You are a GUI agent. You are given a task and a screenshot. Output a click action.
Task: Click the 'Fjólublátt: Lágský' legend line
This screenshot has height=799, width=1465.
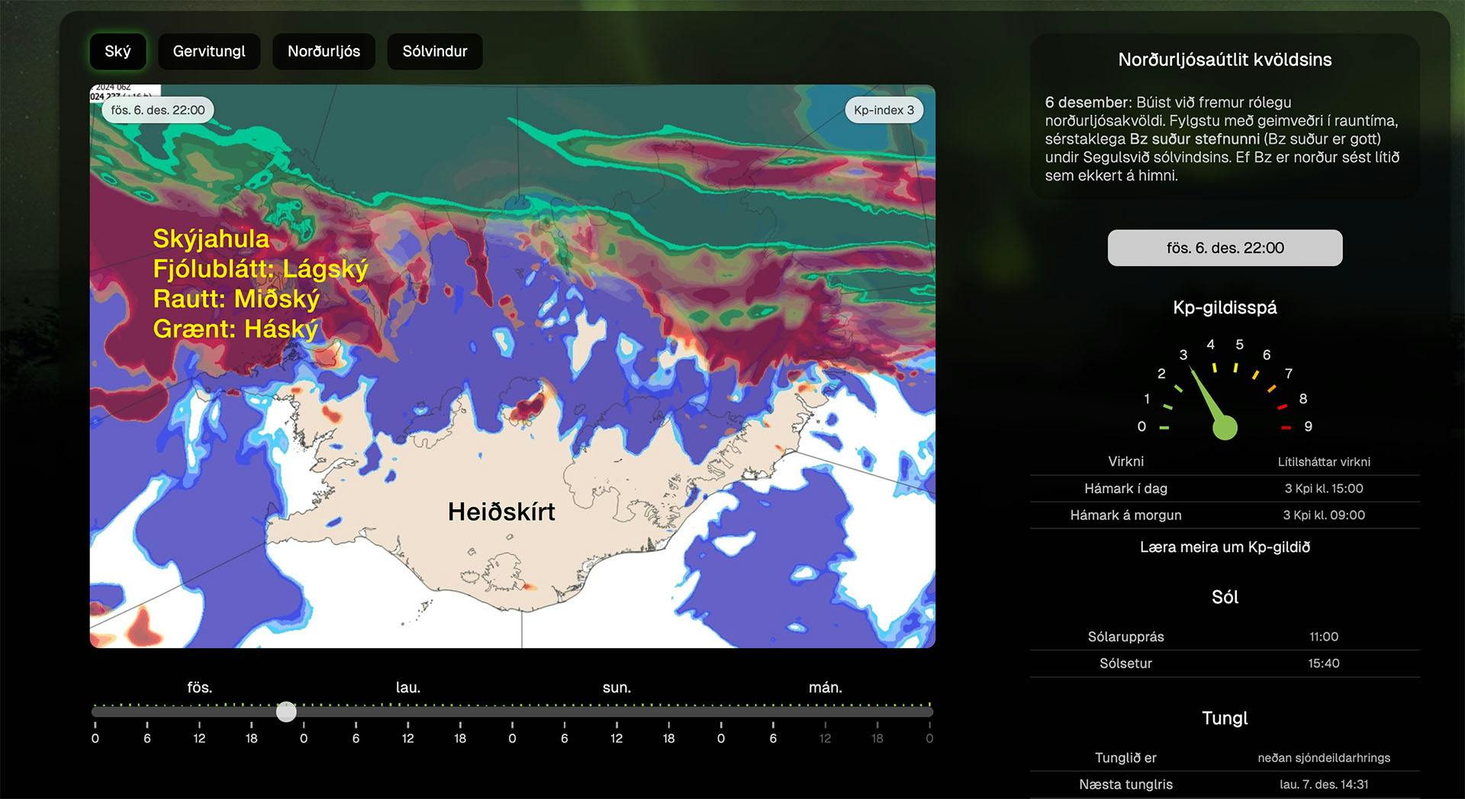point(260,268)
